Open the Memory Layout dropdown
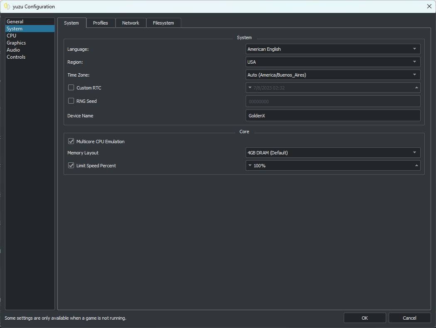436x328 pixels. coord(333,153)
